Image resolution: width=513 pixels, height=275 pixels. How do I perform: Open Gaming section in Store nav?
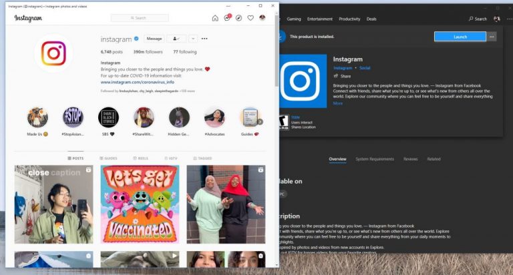coord(293,19)
